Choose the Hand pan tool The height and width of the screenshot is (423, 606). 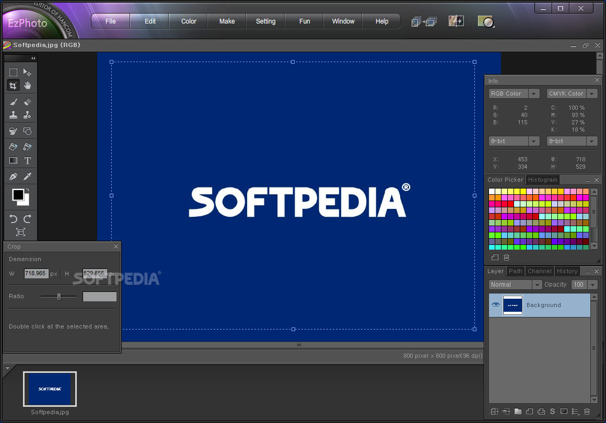tap(28, 85)
